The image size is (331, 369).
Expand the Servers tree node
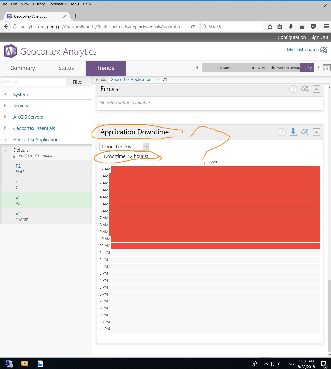tap(5, 105)
